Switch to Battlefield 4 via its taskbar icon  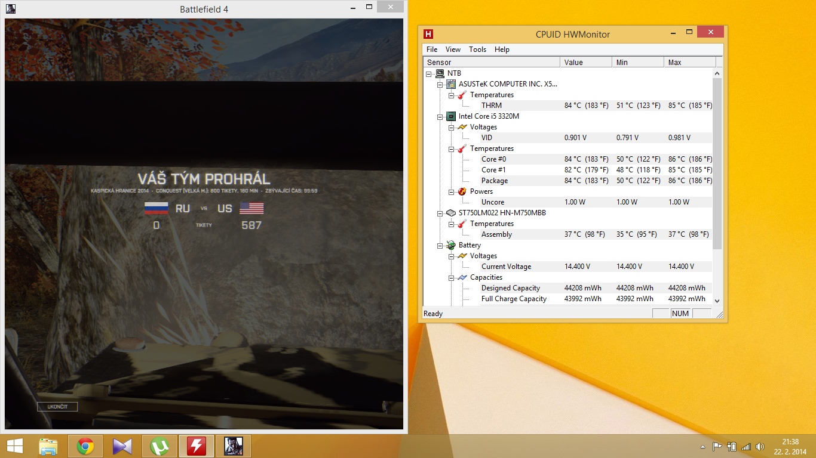(234, 446)
